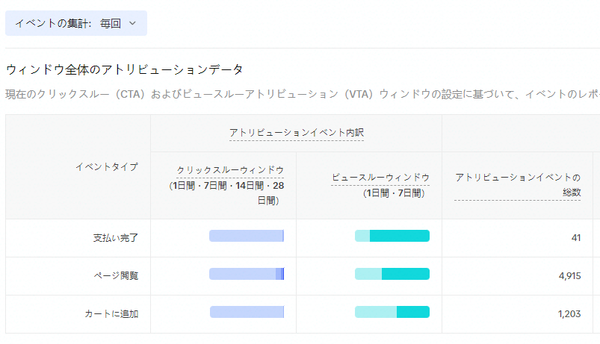Click the イベントタイプ column header
This screenshot has height=344, width=600.
[x=106, y=167]
